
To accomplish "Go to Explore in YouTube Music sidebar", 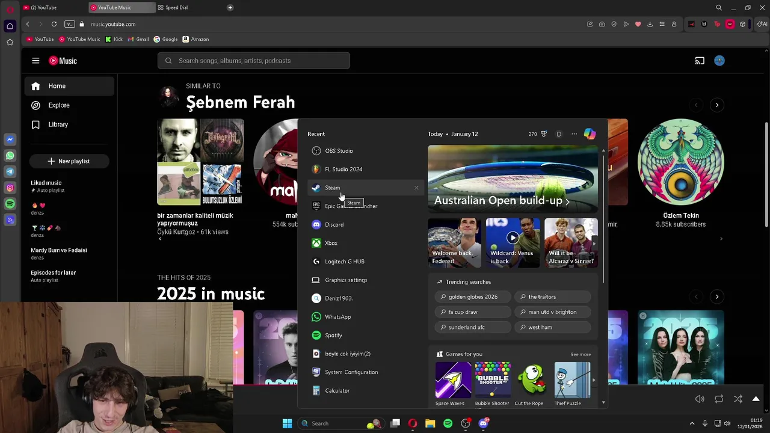I will point(69,105).
